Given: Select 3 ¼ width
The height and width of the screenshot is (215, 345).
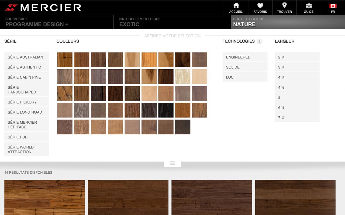Looking at the screenshot, I should pos(297,67).
